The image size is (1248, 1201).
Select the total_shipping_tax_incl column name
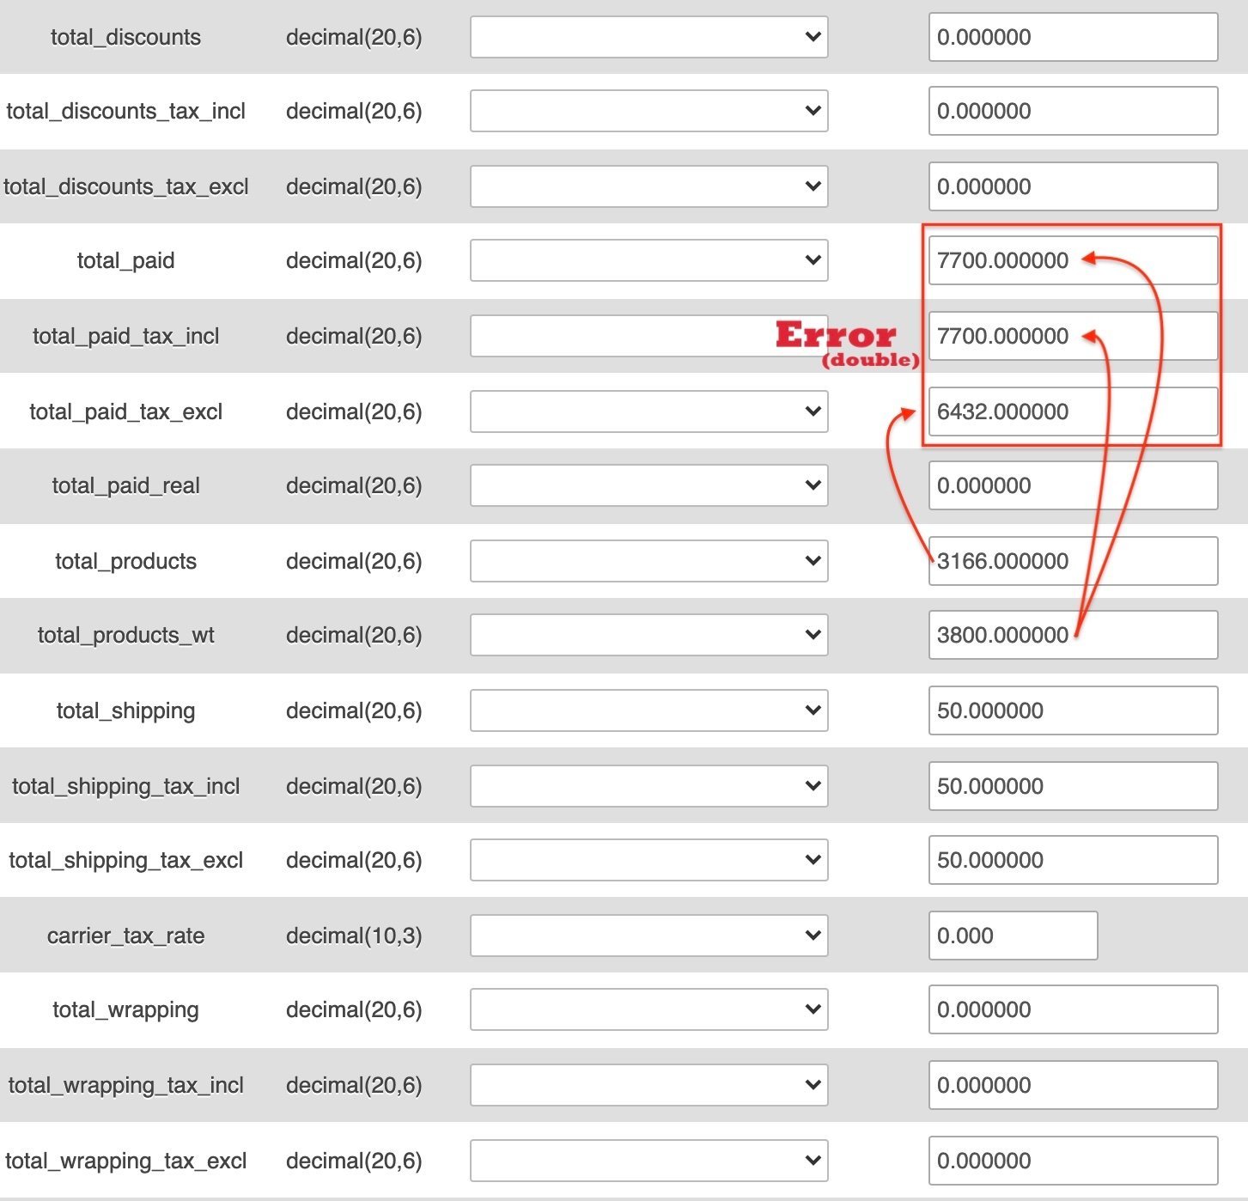126,786
